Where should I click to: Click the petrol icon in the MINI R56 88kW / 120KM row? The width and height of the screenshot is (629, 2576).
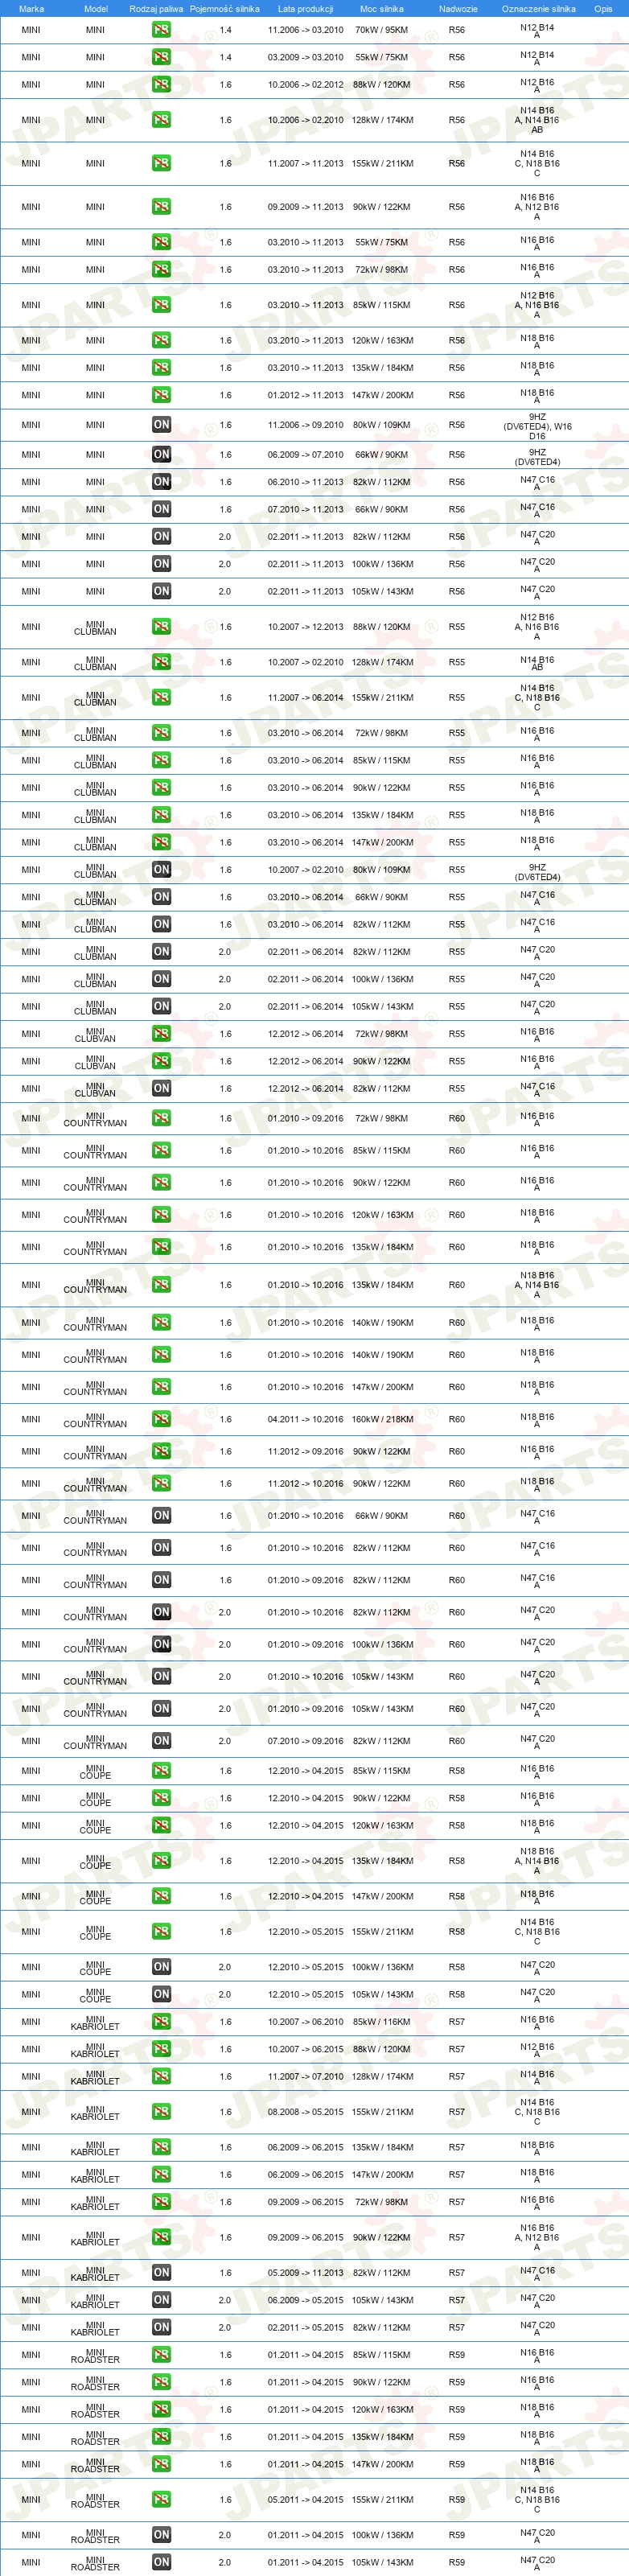coord(161,85)
